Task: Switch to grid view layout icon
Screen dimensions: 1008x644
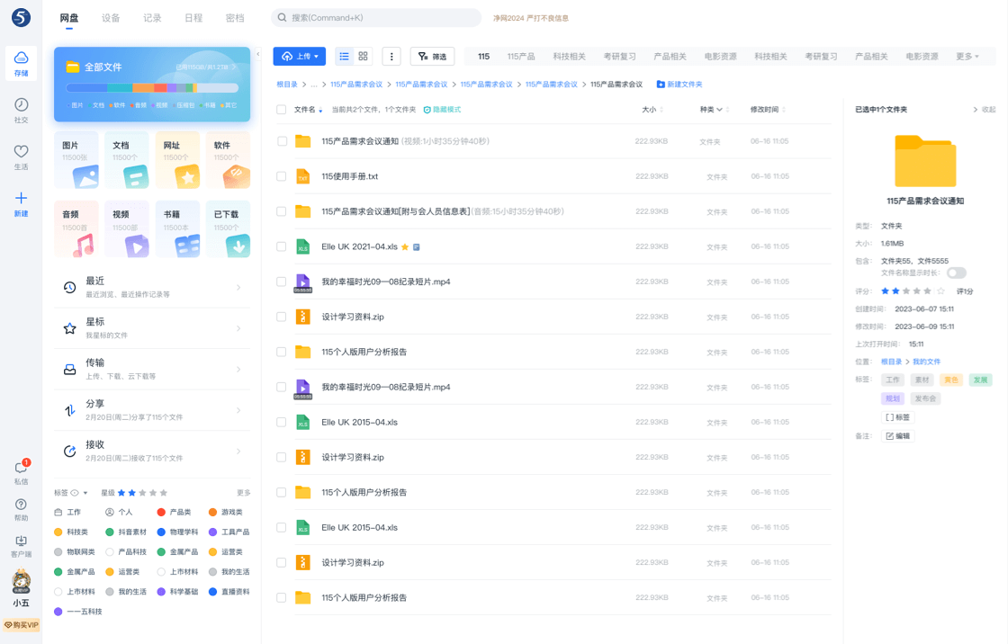Action: pyautogui.click(x=364, y=56)
